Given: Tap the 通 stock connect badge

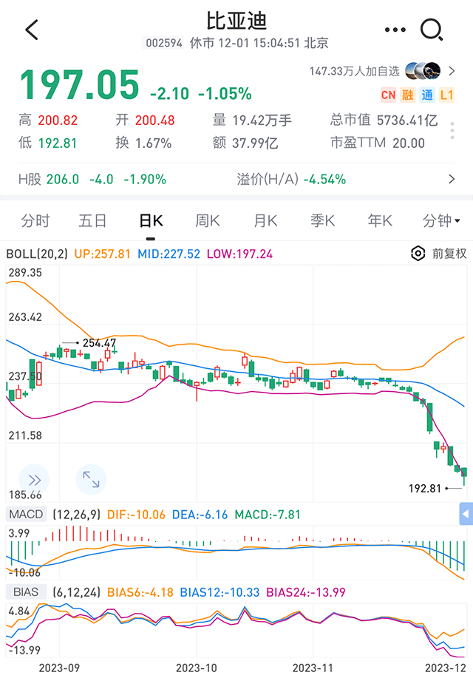Looking at the screenshot, I should point(427,95).
